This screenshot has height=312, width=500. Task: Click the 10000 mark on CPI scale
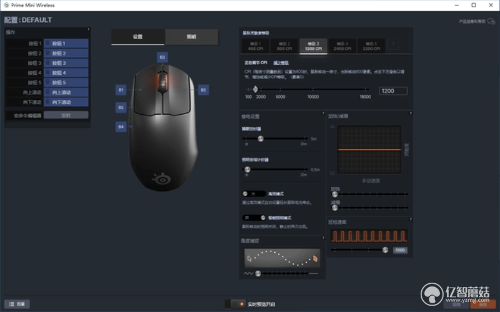(313, 97)
